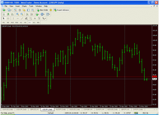Image resolution: width=159 pixels, height=115 pixels.
Task: Open the Data Window crosshair-square icon
Action: click(x=20, y=10)
